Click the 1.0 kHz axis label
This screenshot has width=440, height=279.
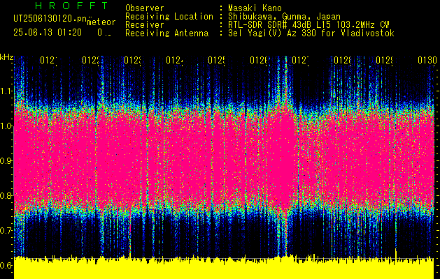pyautogui.click(x=6, y=126)
